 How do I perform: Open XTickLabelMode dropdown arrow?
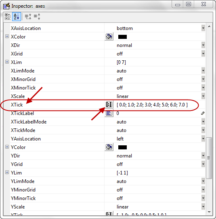click(x=203, y=122)
